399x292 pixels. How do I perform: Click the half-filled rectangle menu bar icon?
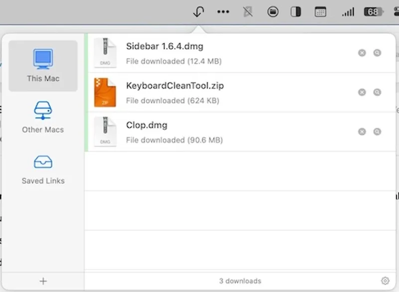click(296, 11)
